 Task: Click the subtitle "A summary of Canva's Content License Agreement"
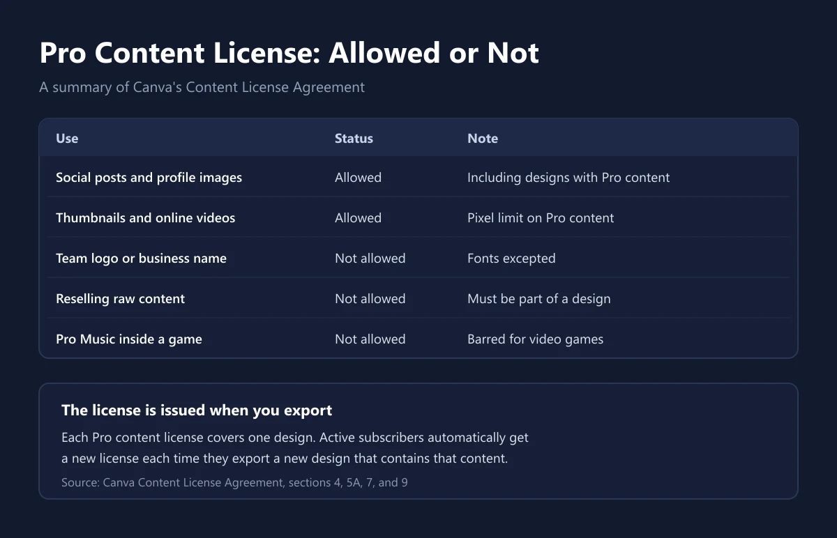pos(202,87)
